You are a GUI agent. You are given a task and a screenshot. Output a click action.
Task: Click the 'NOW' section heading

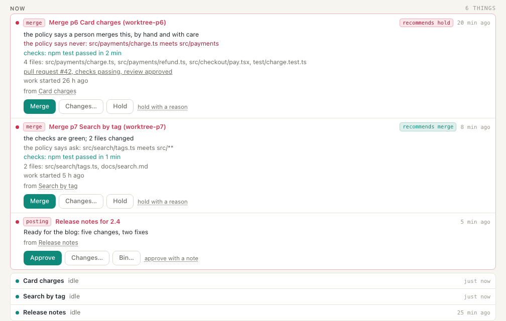point(18,9)
